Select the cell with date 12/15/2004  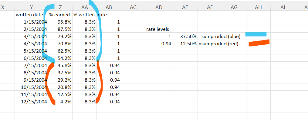pyautogui.click(x=32, y=102)
